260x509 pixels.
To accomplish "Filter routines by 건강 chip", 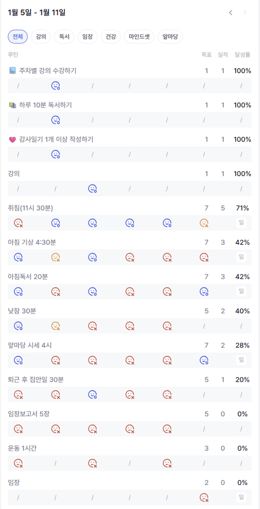I will (x=111, y=36).
